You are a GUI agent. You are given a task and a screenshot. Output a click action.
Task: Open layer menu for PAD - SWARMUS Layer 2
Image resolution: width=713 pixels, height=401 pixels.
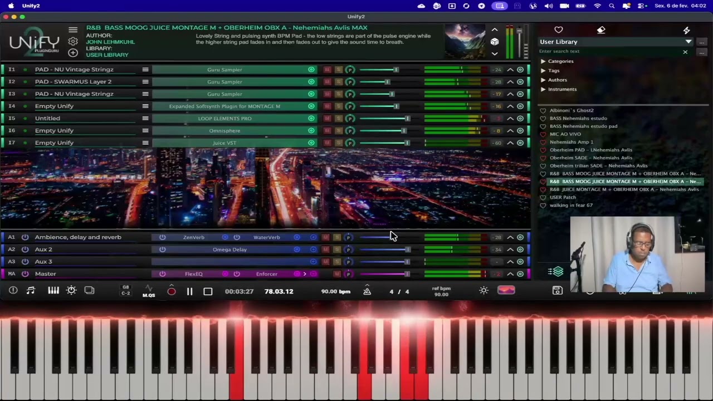click(x=145, y=82)
